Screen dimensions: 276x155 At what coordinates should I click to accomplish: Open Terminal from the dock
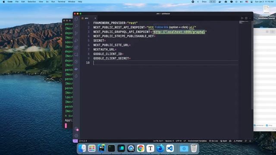[111, 148]
